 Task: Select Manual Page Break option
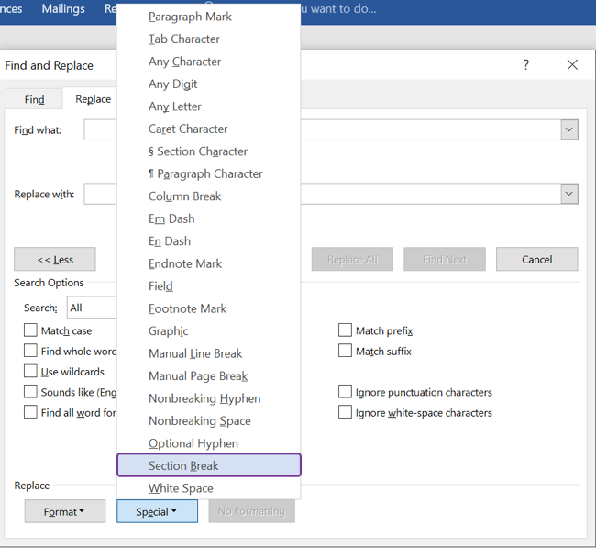209,376
